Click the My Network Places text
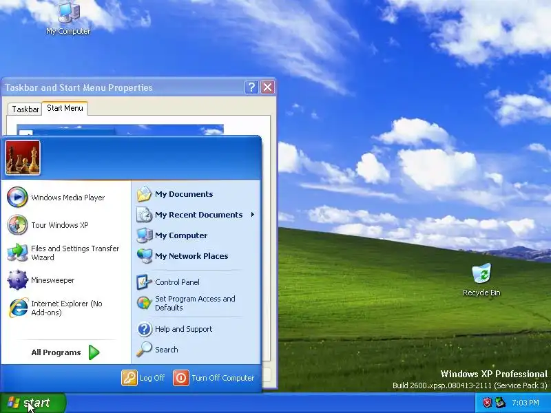 191,256
